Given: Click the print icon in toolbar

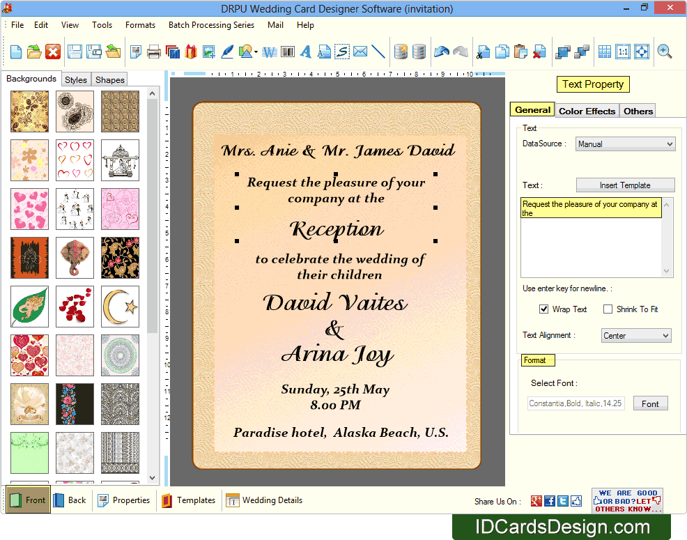Looking at the screenshot, I should 154,52.
